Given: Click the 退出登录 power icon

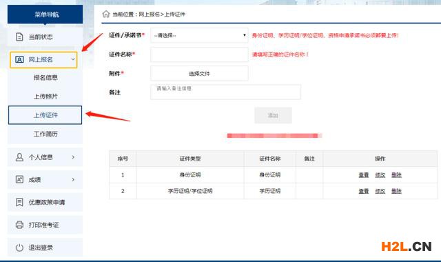Looking at the screenshot, I should (x=19, y=248).
